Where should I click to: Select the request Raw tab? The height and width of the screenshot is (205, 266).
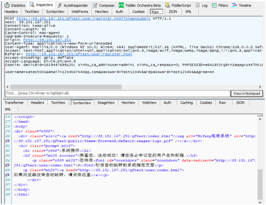click(156, 11)
